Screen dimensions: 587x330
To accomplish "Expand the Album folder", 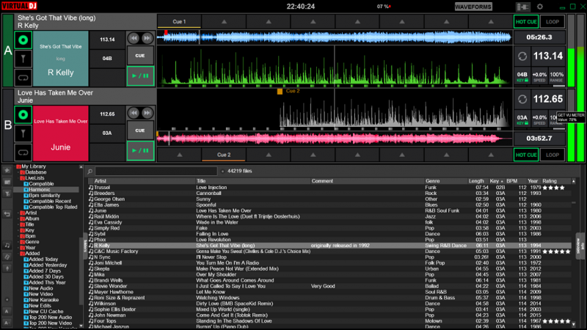I will pyautogui.click(x=19, y=219).
